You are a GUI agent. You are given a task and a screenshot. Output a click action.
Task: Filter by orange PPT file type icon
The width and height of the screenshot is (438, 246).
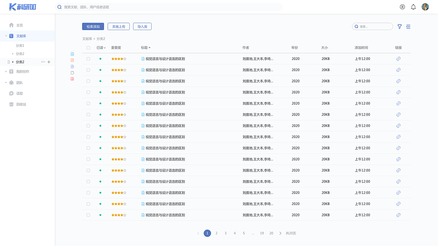72,60
